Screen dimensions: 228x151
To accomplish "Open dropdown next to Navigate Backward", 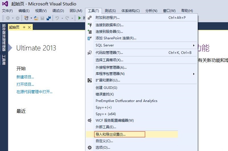I will tap(13, 18).
